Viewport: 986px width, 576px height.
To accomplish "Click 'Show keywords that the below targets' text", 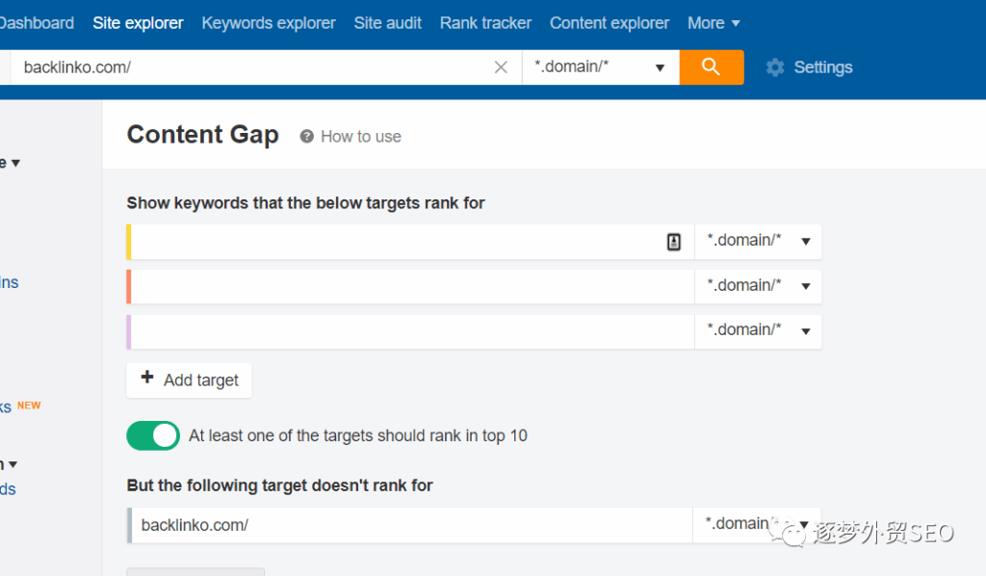I will [x=305, y=203].
